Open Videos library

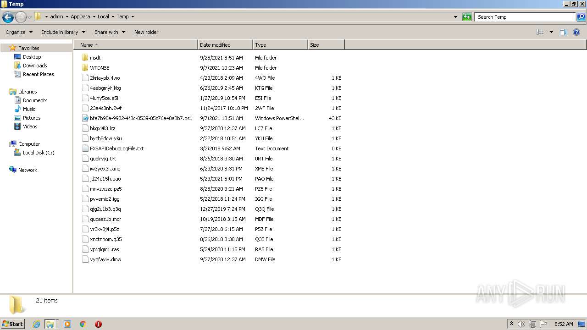[30, 126]
